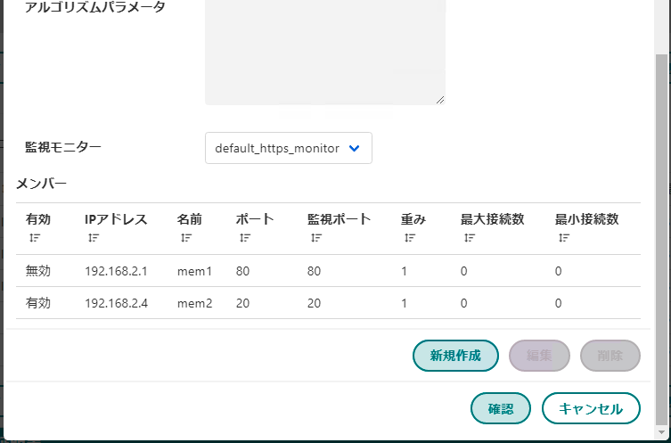Focus the アルゴリズムパラメータ text area

[x=325, y=52]
